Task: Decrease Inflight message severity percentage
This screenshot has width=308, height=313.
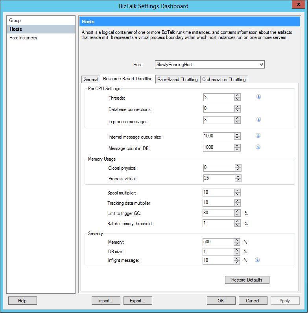Action: click(236, 262)
